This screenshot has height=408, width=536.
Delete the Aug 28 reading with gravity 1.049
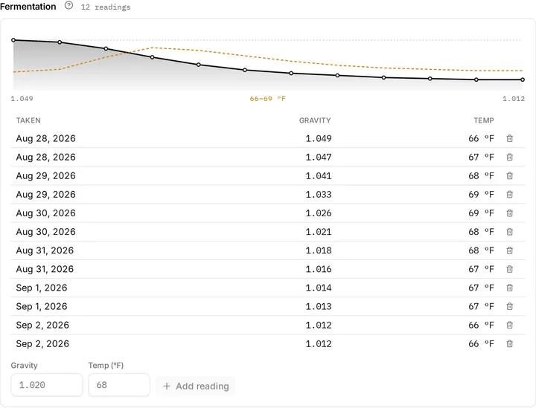pyautogui.click(x=509, y=138)
